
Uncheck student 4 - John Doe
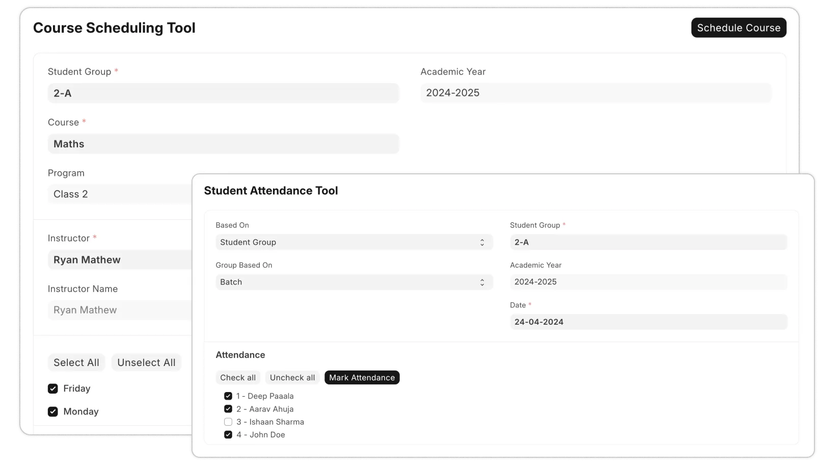(x=228, y=434)
